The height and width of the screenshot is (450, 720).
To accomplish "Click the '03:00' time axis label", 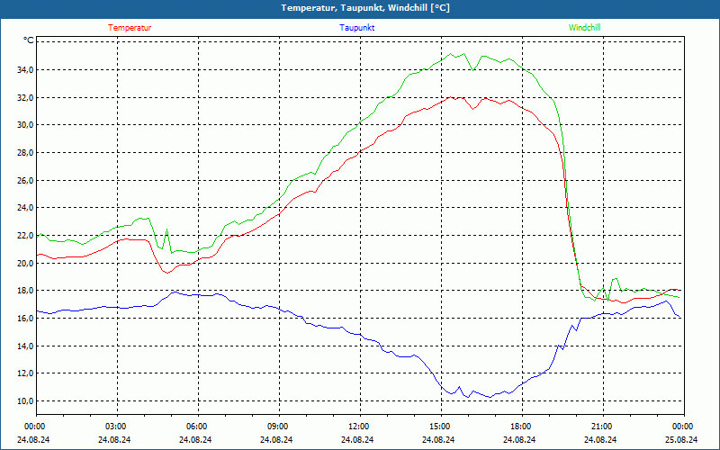I will pyautogui.click(x=115, y=427).
